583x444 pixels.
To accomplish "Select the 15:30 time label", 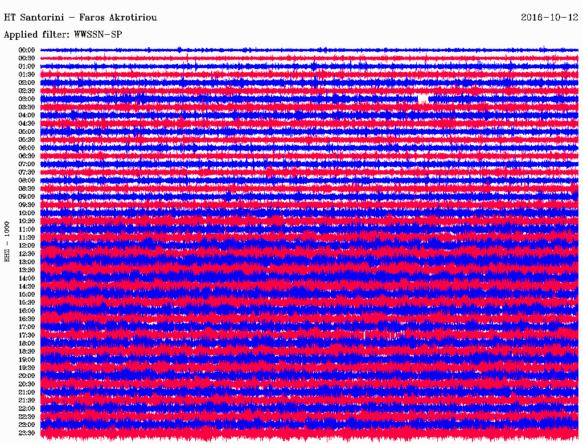I will coord(27,303).
